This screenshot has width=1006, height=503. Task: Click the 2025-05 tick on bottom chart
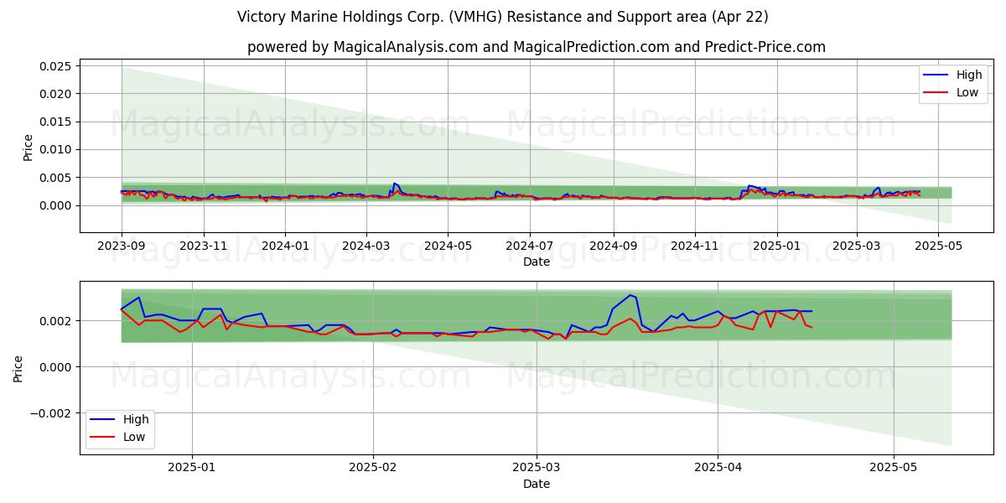[x=893, y=467]
